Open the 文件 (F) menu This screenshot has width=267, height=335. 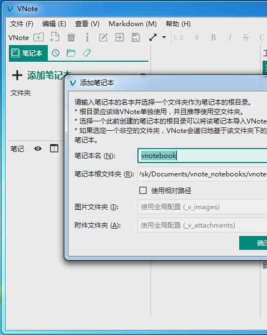pos(21,23)
